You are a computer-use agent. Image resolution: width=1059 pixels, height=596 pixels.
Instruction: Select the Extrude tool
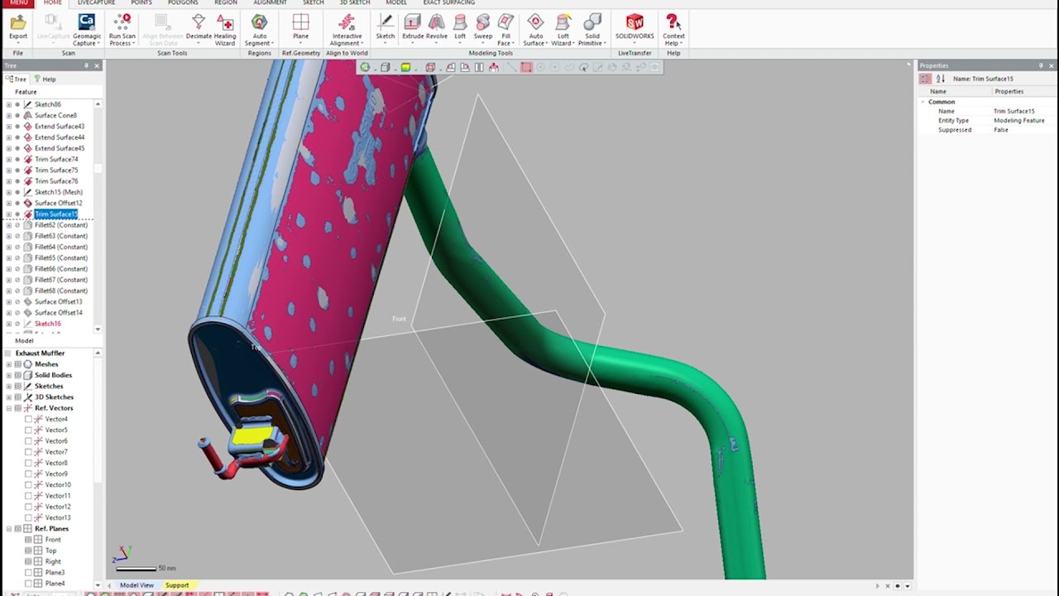click(x=412, y=27)
